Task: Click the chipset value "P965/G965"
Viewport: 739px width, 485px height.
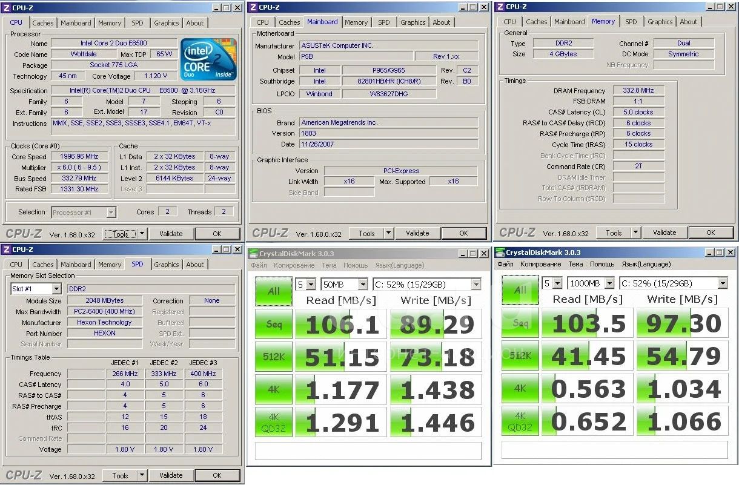Action: click(x=389, y=70)
